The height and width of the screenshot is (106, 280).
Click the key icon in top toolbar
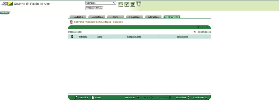pos(121,4)
